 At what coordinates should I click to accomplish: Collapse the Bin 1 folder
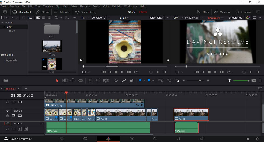click(5, 27)
